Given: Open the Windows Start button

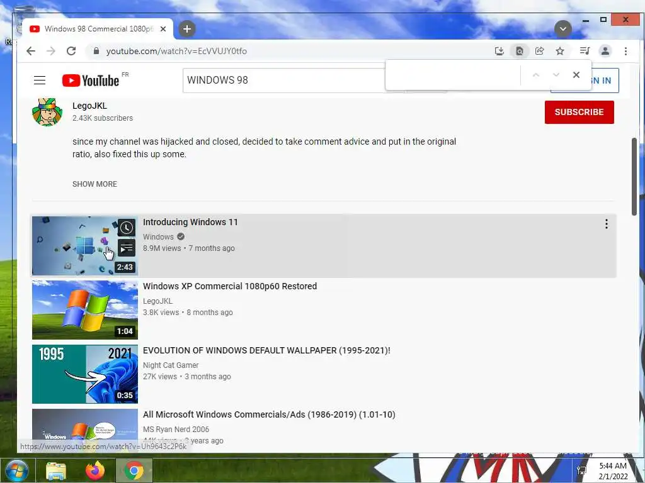Looking at the screenshot, I should coord(17,470).
